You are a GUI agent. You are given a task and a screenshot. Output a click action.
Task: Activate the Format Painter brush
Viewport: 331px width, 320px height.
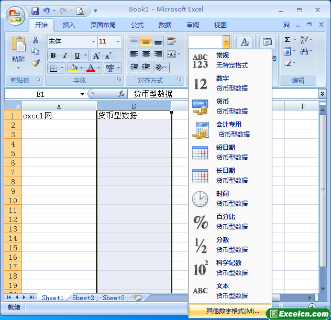point(36,63)
